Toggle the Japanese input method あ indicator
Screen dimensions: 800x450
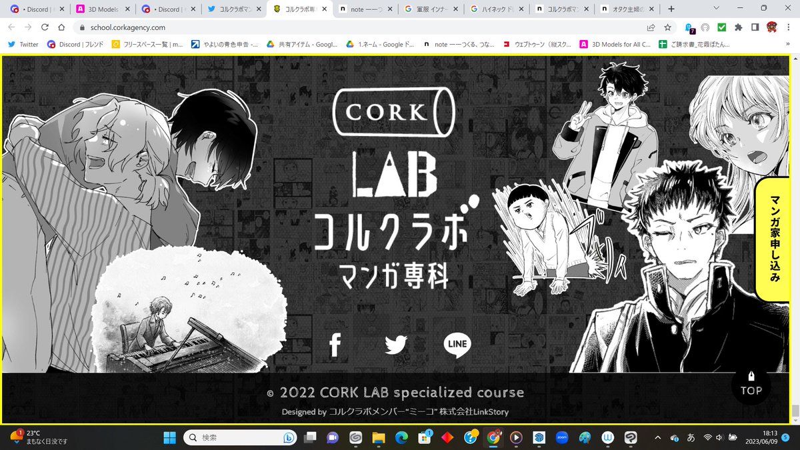click(x=691, y=438)
